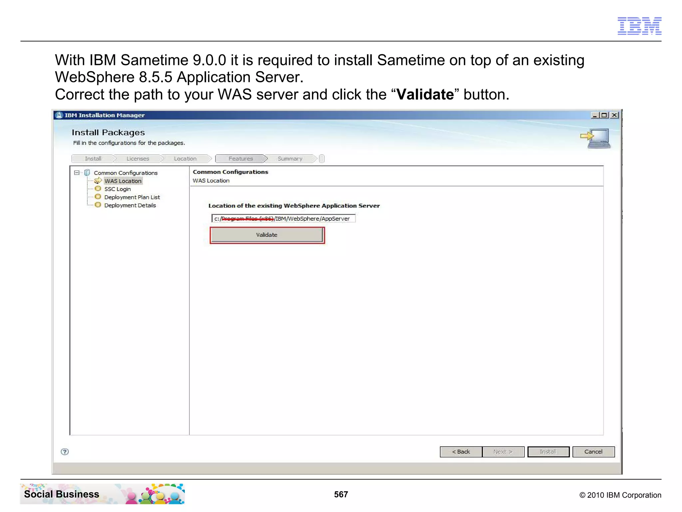Open the help question mark icon
Viewport: 682px width, 512px height.
click(x=65, y=452)
